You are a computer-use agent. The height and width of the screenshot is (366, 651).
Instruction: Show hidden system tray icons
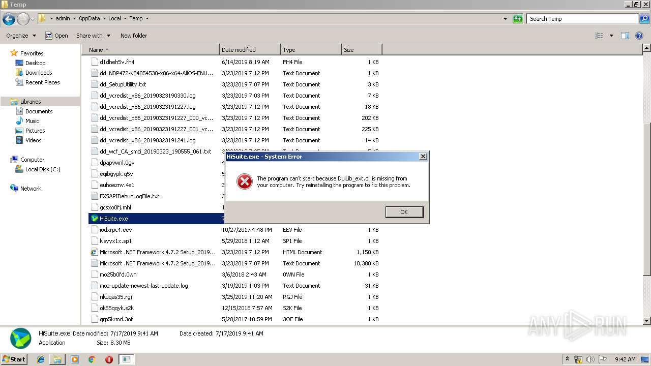567,359
